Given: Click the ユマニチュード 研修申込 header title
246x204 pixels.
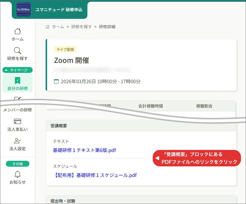Looking at the screenshot, I should point(59,10).
